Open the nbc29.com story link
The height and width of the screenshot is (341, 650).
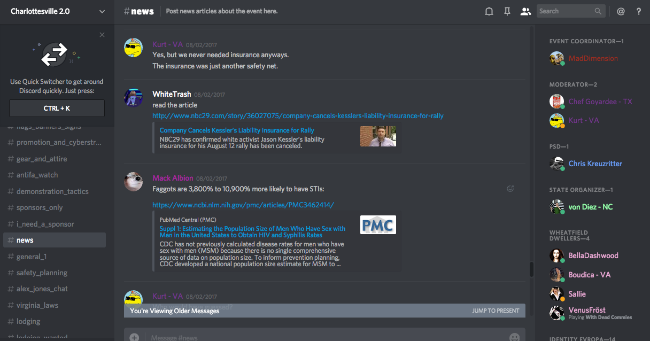tap(298, 115)
